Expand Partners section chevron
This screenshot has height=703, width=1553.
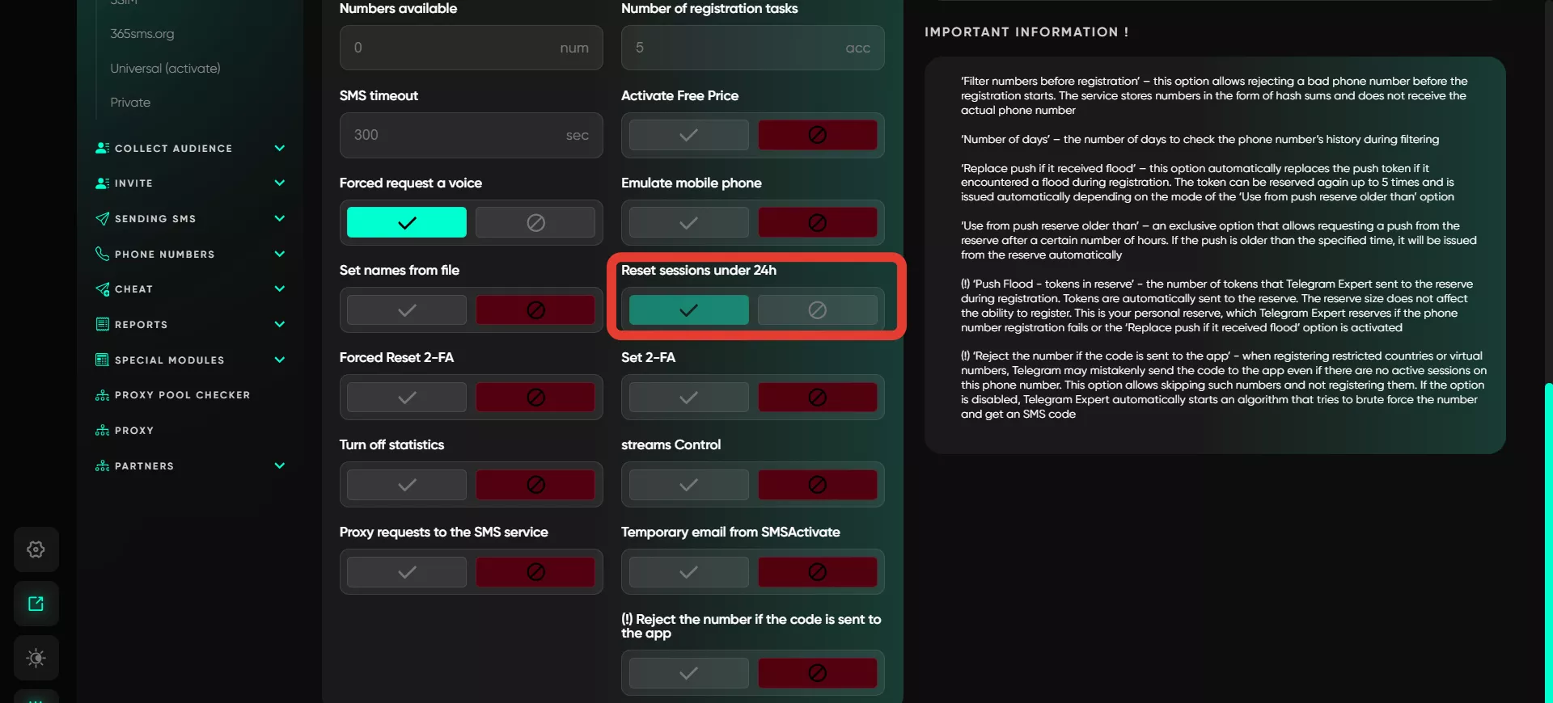click(280, 465)
